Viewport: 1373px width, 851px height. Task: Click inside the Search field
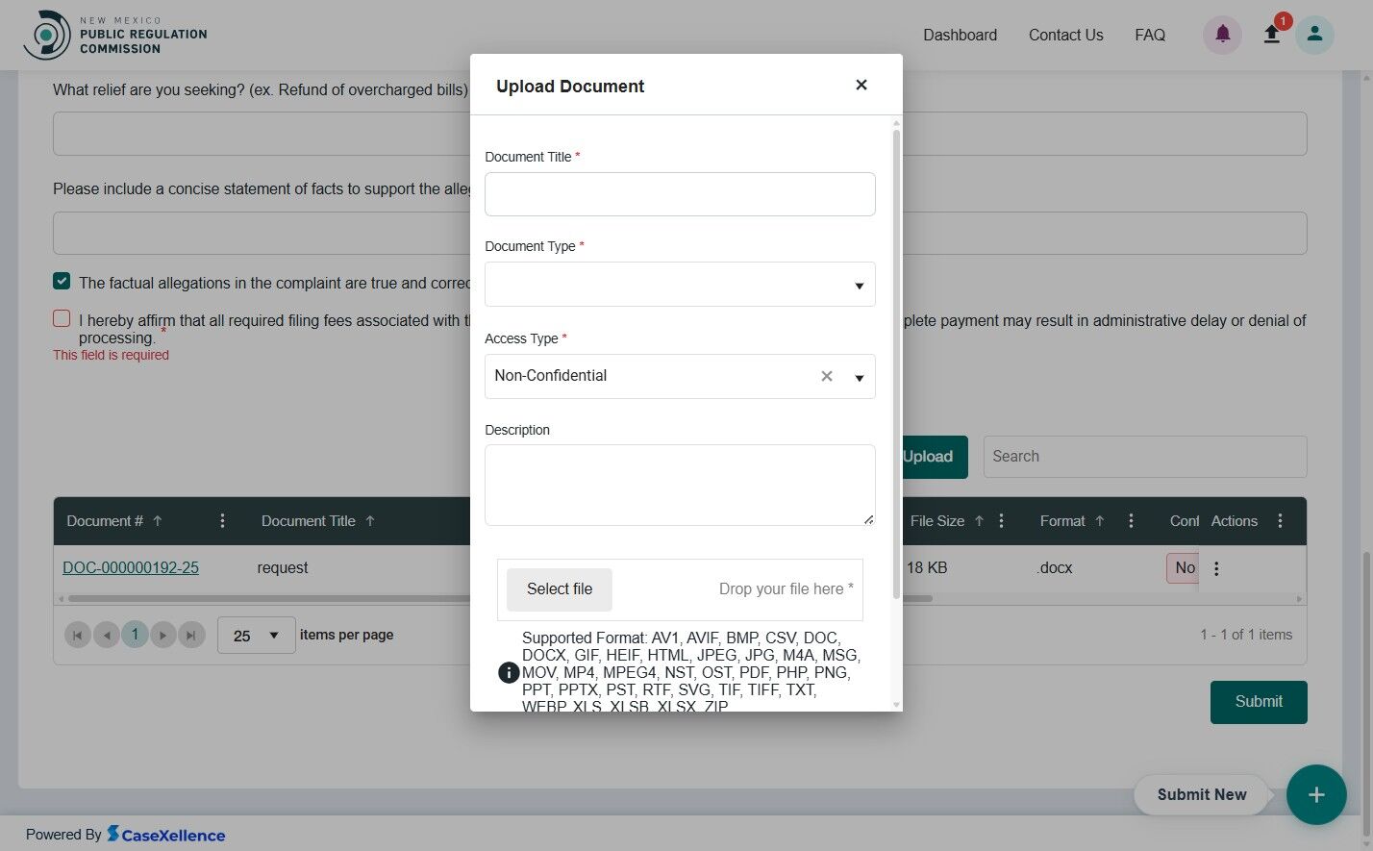1144,457
